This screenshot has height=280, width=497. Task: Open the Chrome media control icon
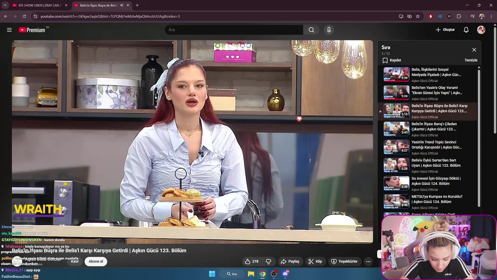473,16
